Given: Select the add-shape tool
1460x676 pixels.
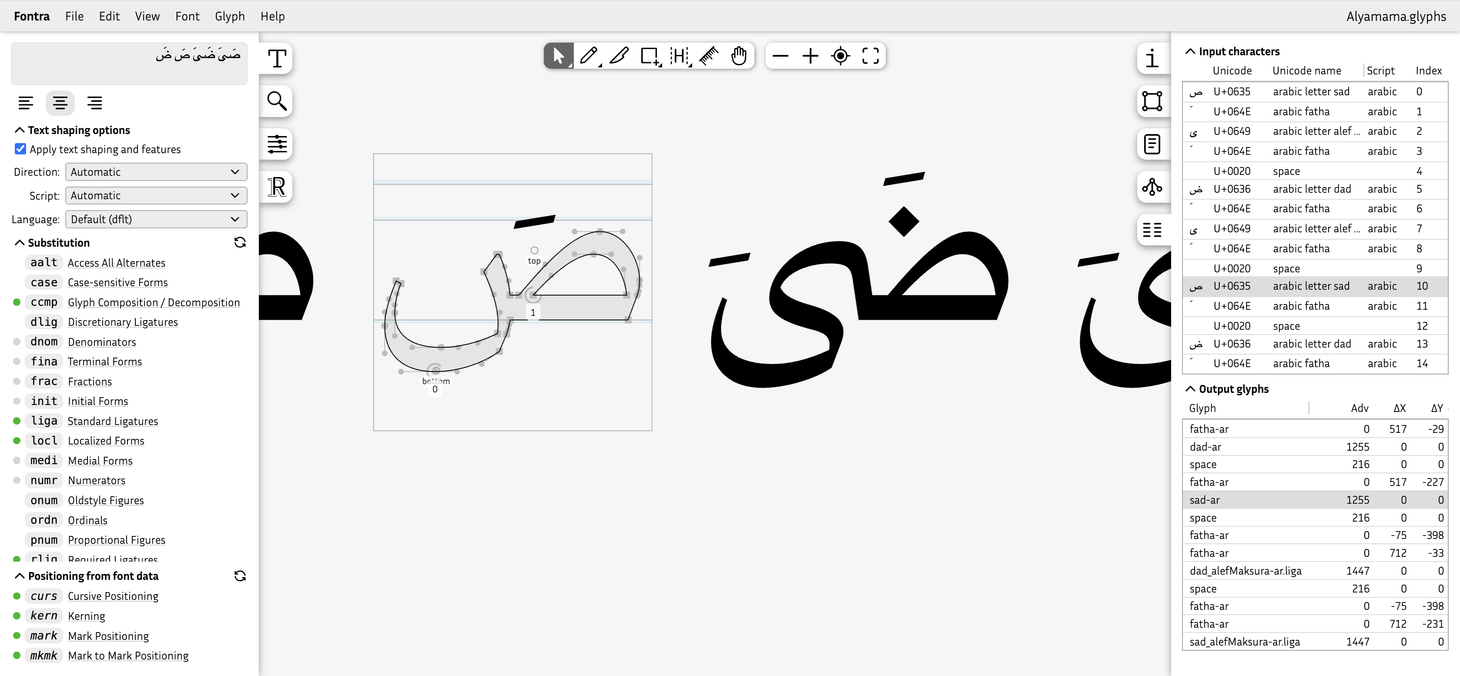Looking at the screenshot, I should coord(650,56).
